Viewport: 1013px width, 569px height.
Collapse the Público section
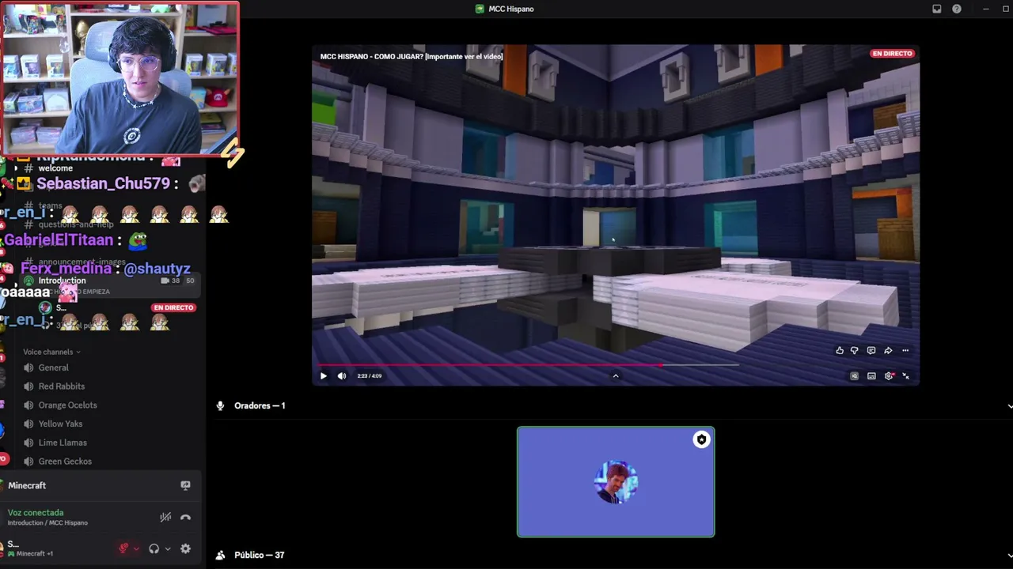click(x=1010, y=555)
